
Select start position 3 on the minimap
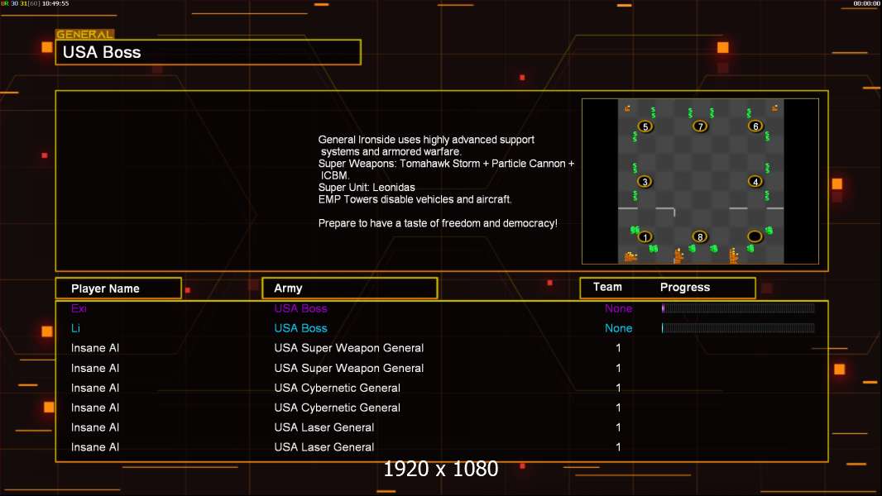tap(645, 181)
